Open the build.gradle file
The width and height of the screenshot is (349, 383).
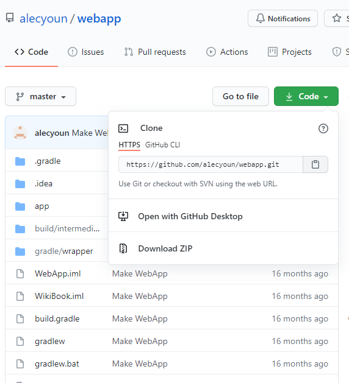[57, 318]
